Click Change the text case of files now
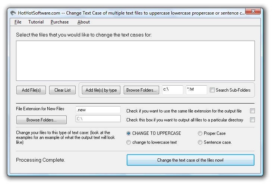Viewport: 272px width, 184px height. (190, 160)
